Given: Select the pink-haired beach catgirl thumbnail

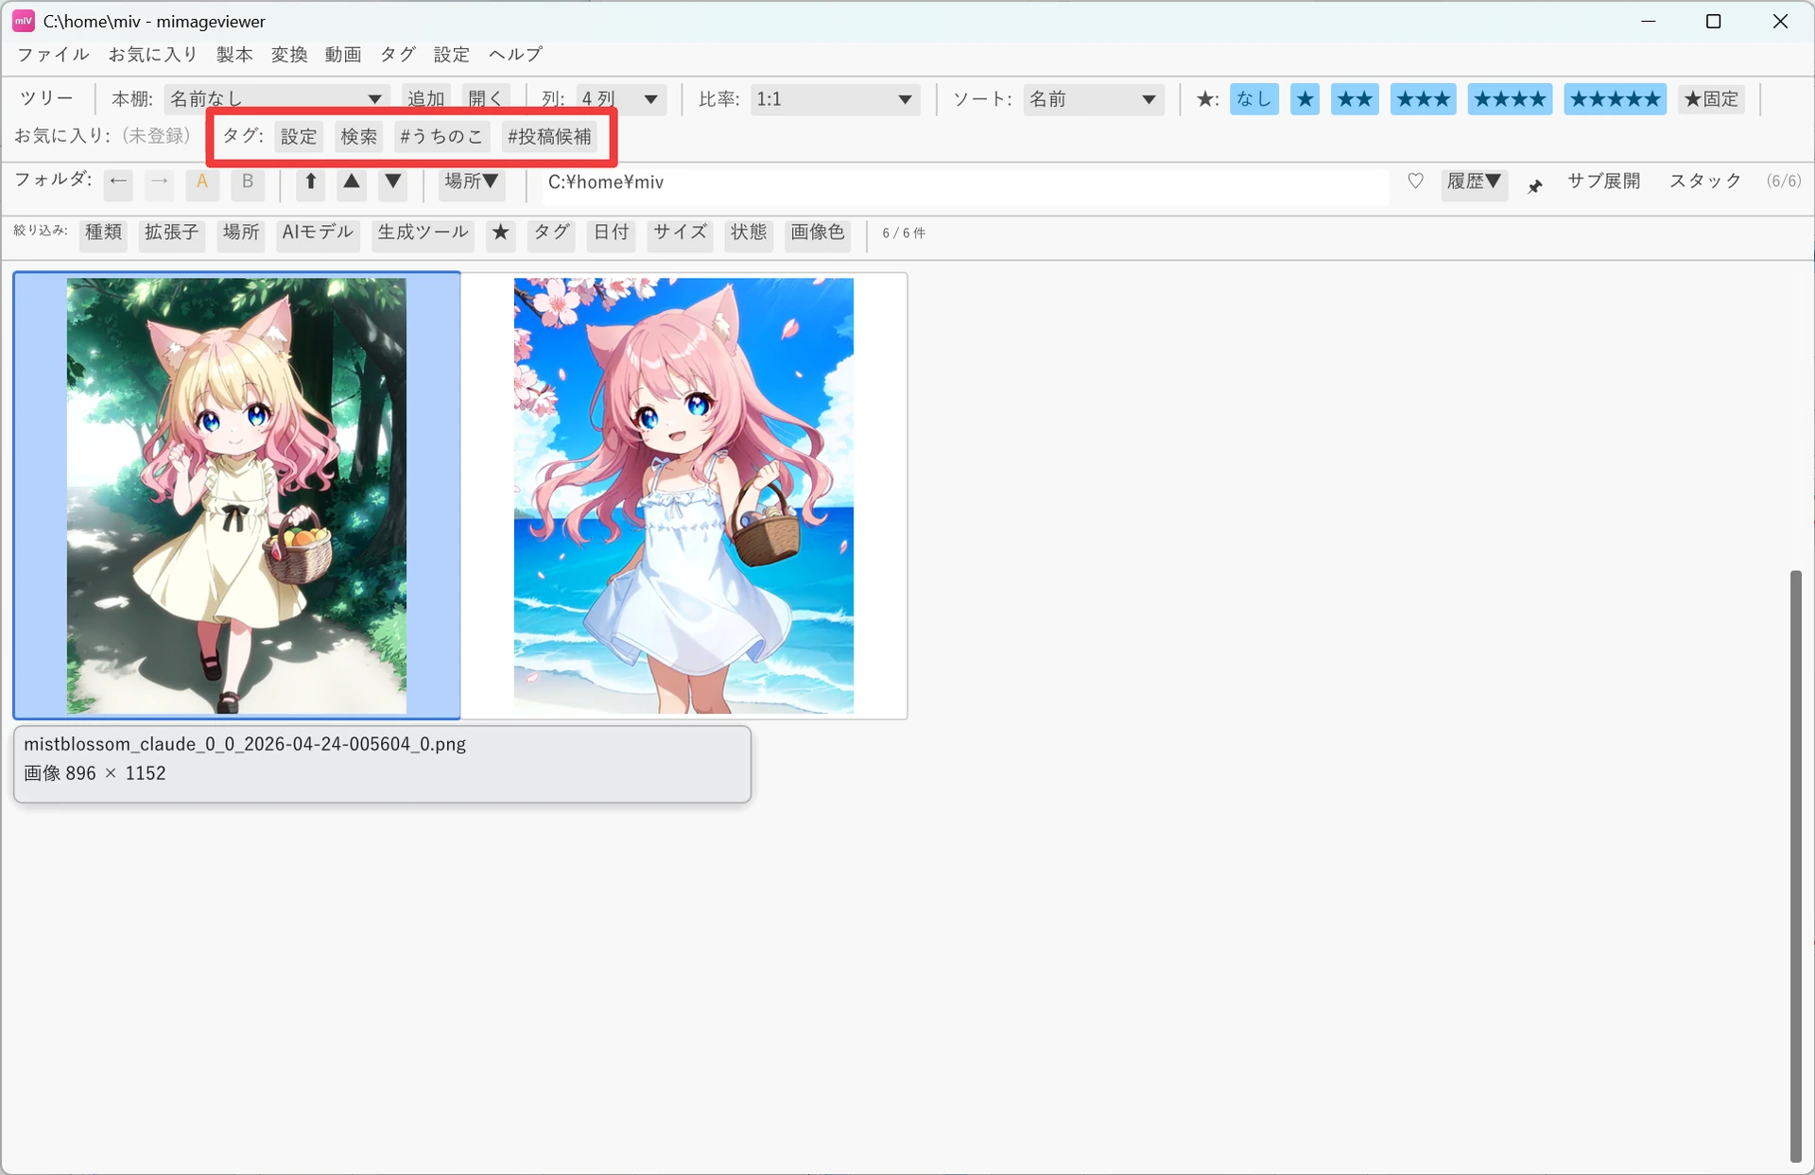Looking at the screenshot, I should coord(683,495).
